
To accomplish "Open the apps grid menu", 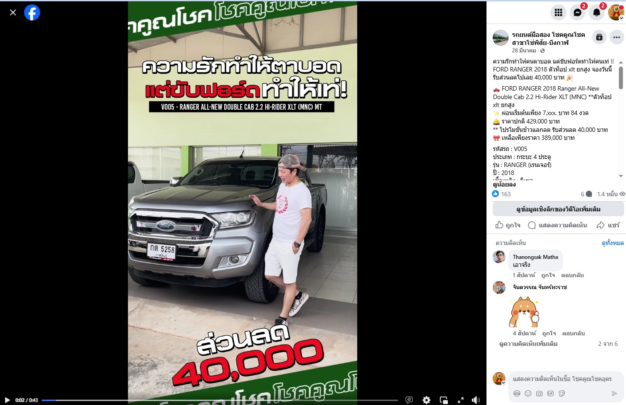I will coord(558,12).
